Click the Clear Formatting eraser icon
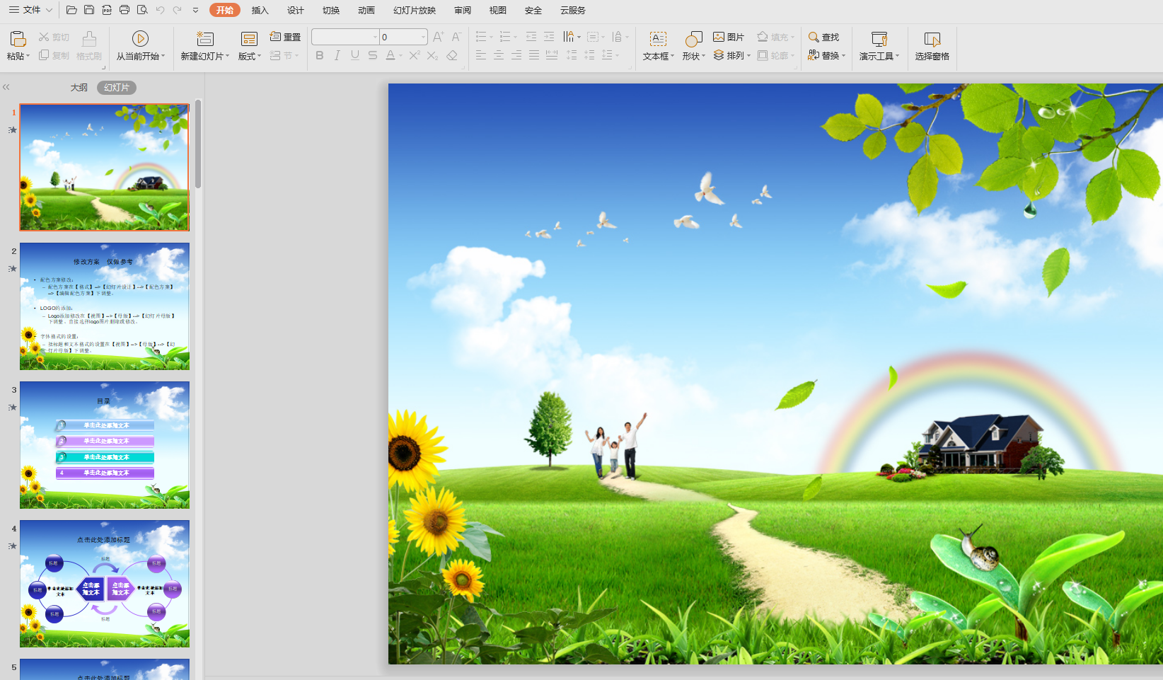 coord(452,55)
